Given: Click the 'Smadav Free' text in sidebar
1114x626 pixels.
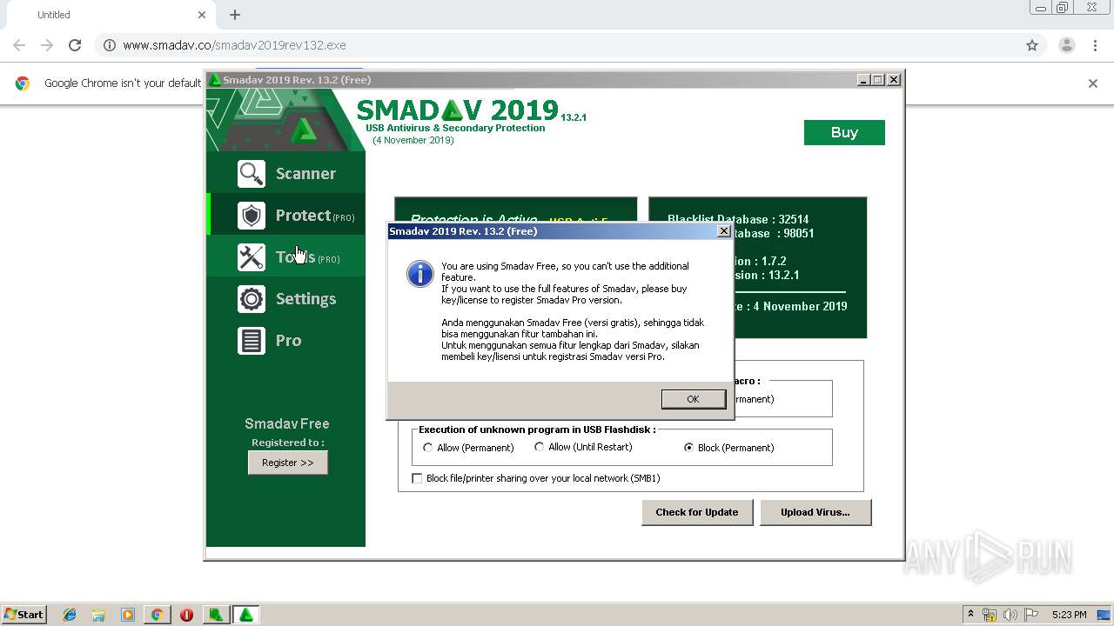Looking at the screenshot, I should [x=287, y=423].
